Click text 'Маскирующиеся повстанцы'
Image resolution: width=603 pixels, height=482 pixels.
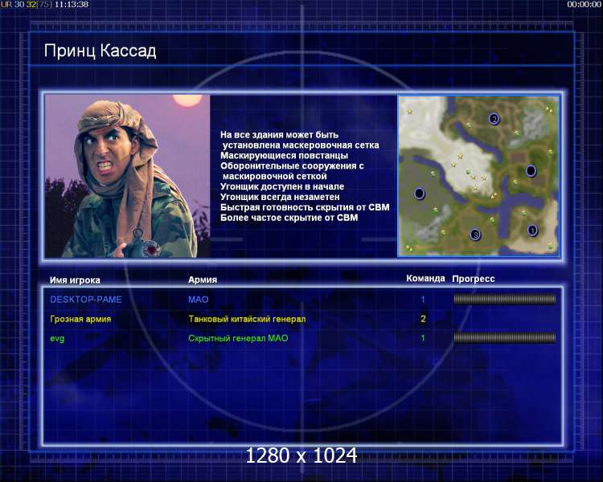[284, 156]
